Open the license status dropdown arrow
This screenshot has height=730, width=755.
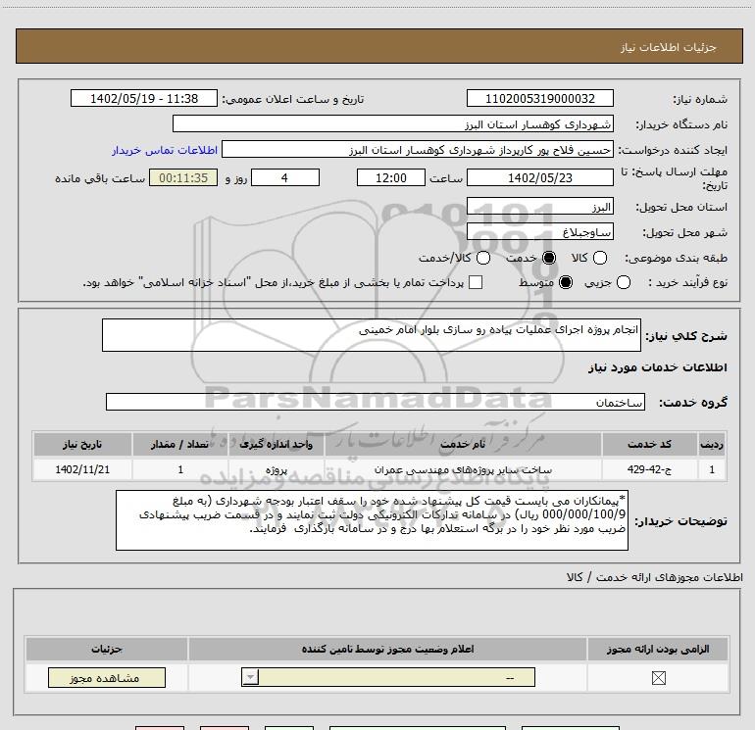click(250, 677)
